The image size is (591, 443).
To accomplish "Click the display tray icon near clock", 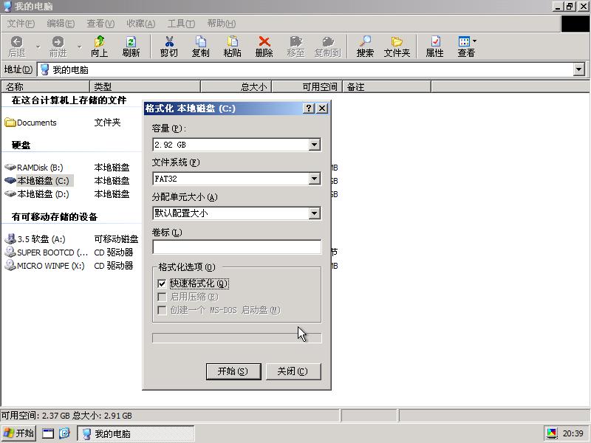I will pyautogui.click(x=552, y=433).
